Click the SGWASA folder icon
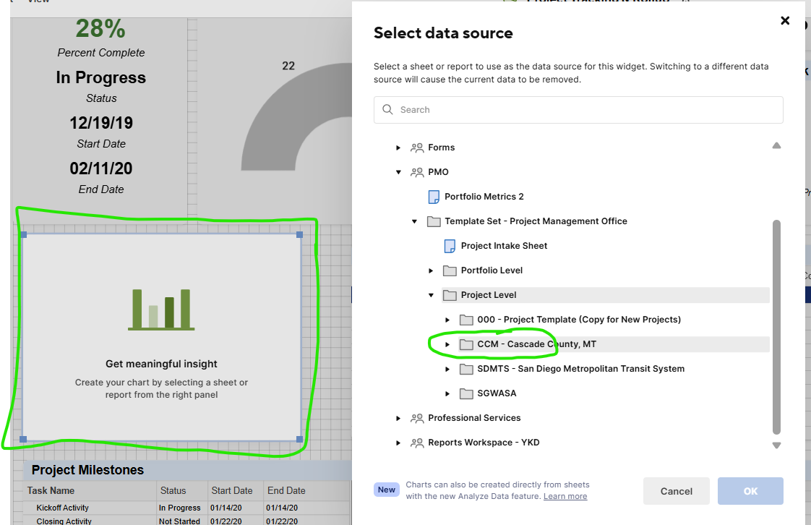The width and height of the screenshot is (811, 525). [x=466, y=393]
